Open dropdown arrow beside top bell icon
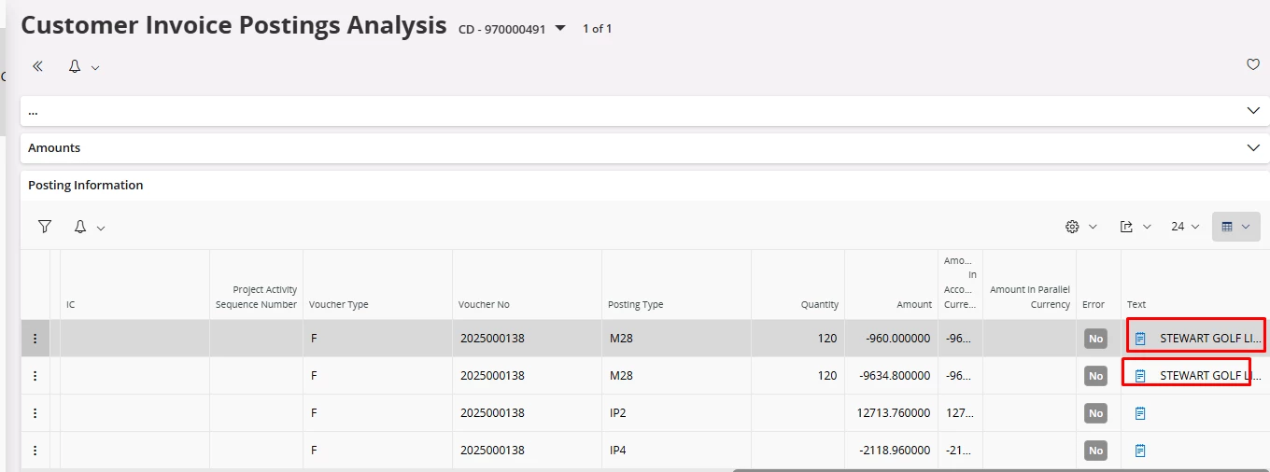 pos(95,67)
